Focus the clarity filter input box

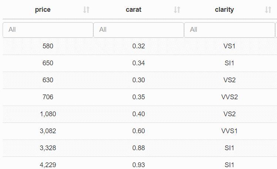(x=229, y=30)
